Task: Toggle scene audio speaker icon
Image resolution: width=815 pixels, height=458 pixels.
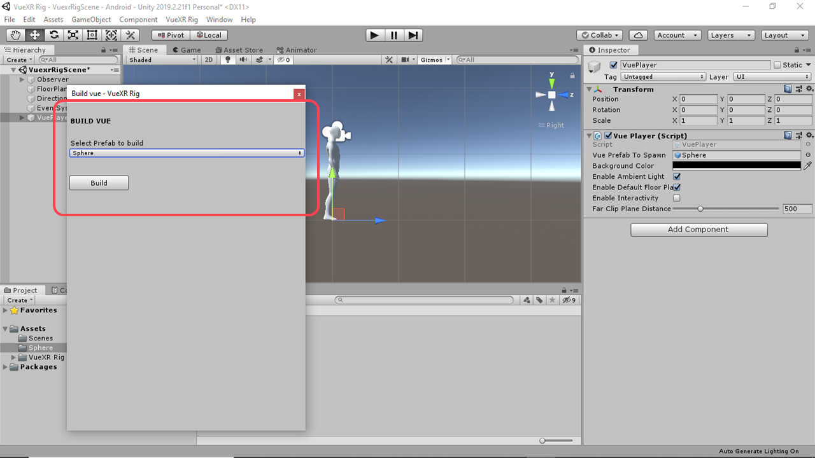Action: point(243,60)
